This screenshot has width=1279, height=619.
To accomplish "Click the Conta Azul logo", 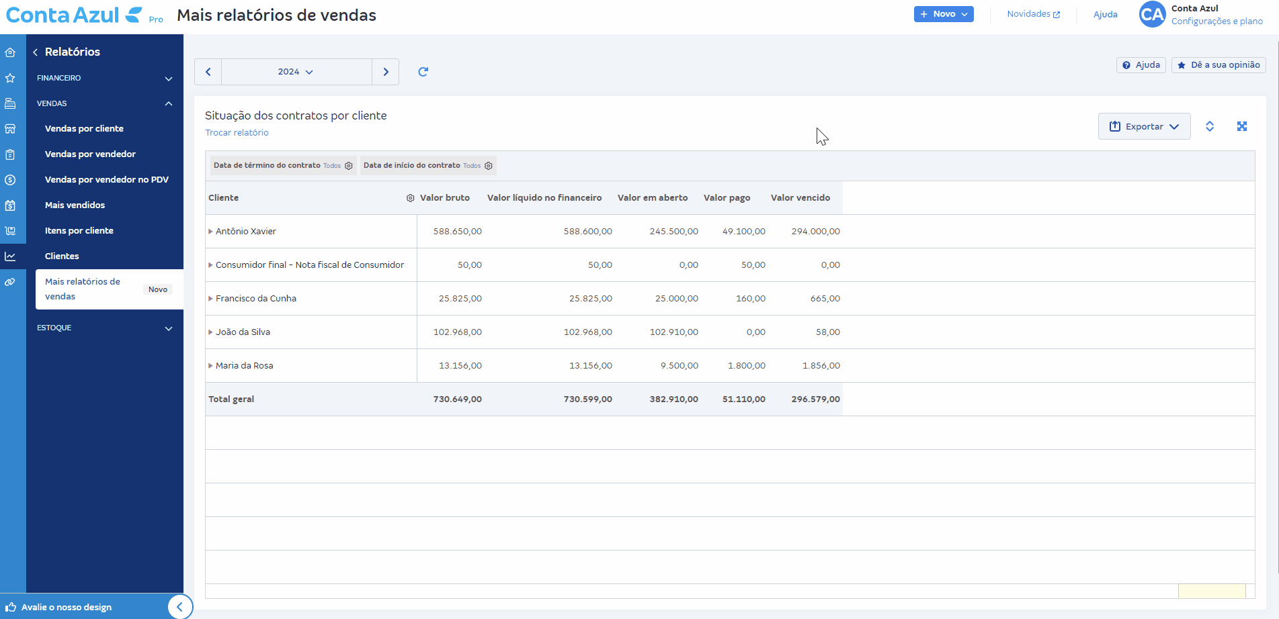I will point(74,15).
